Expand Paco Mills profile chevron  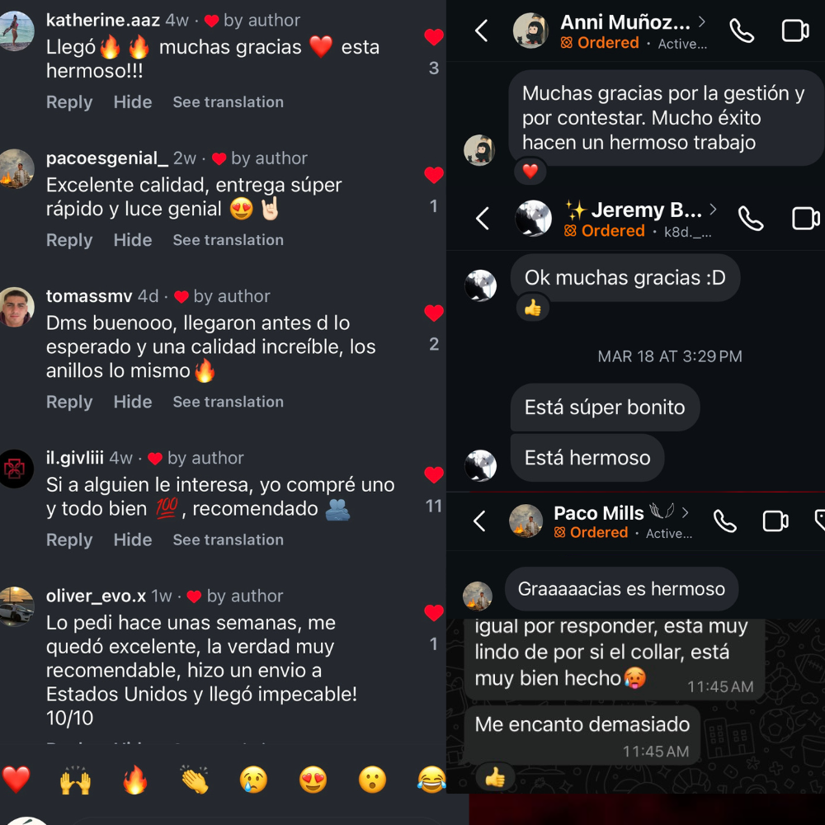(685, 512)
